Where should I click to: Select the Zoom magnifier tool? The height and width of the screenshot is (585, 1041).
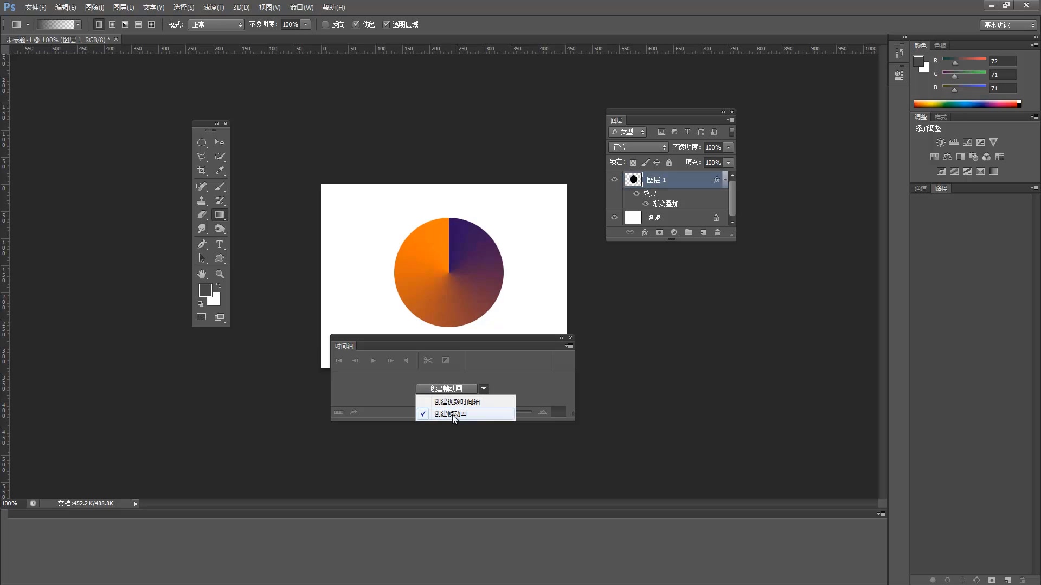(220, 274)
